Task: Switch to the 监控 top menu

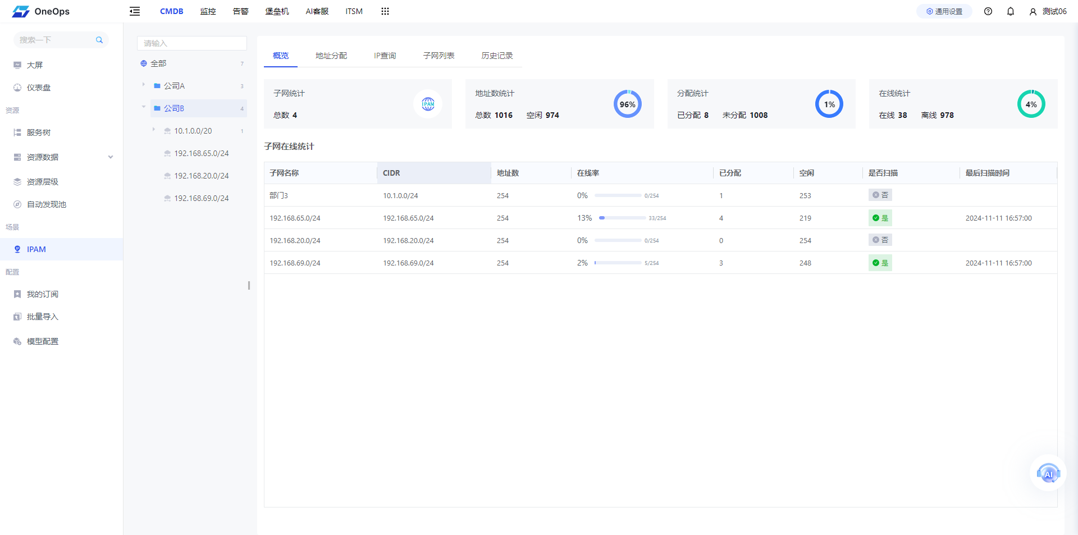Action: click(x=208, y=11)
